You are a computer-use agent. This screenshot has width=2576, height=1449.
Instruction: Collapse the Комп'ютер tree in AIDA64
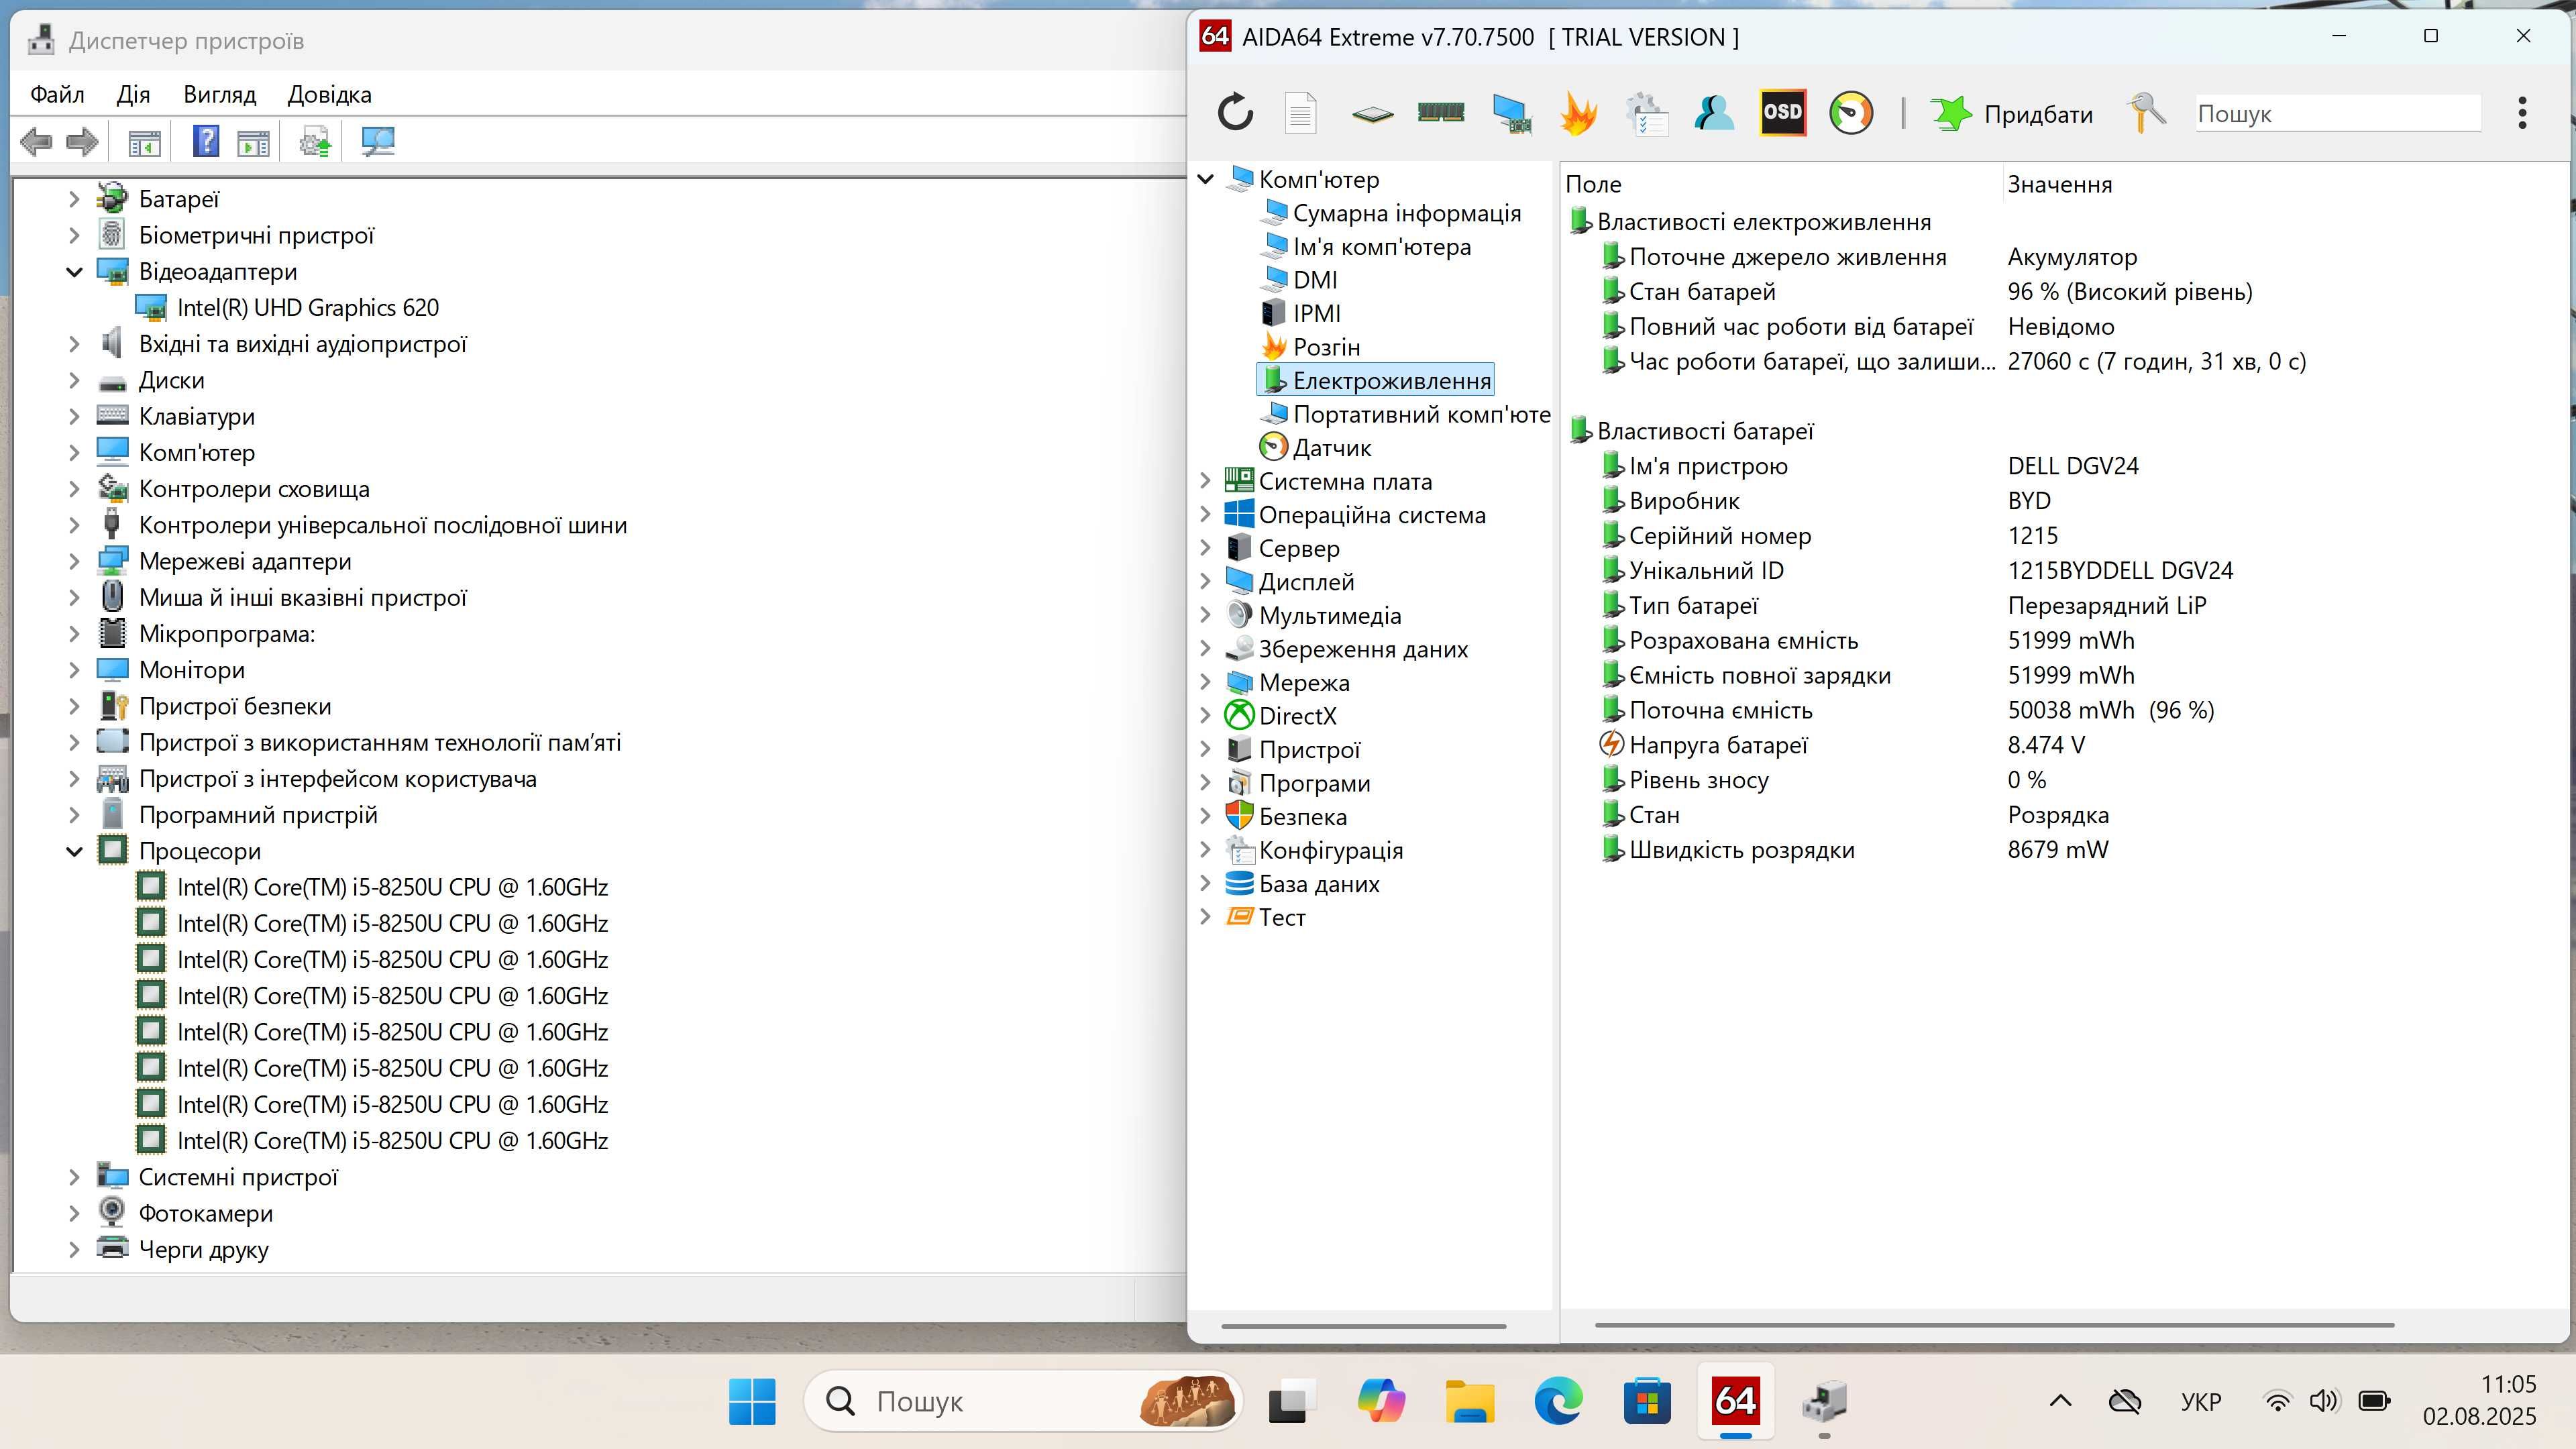point(1206,179)
